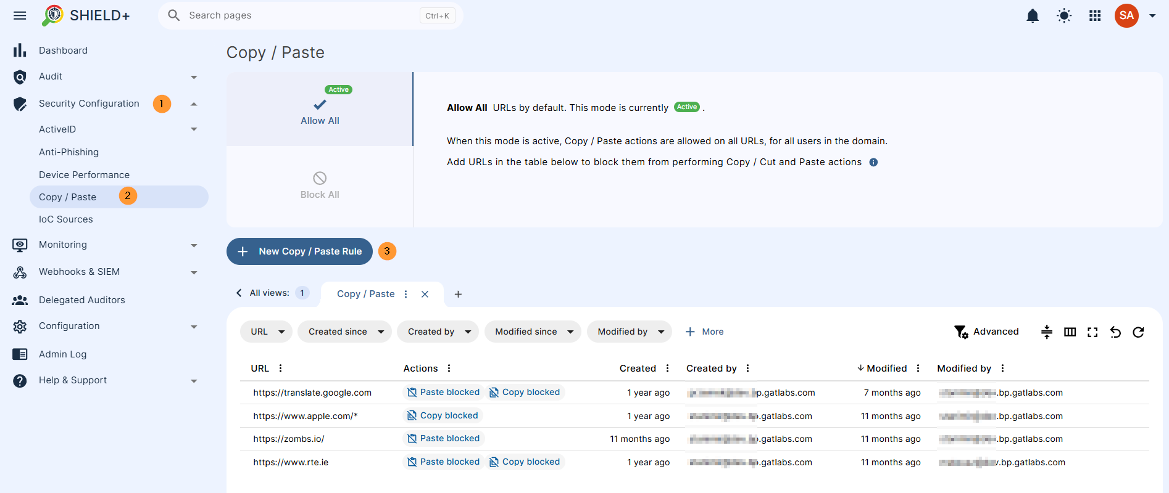Click https://www.rte.ie row URL
The height and width of the screenshot is (493, 1169).
pyautogui.click(x=291, y=462)
